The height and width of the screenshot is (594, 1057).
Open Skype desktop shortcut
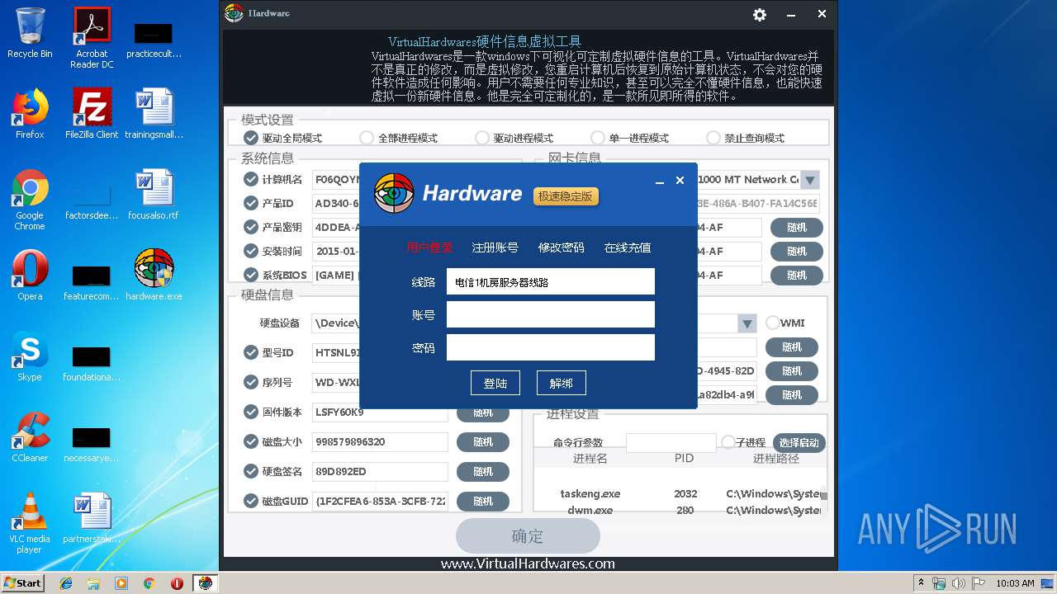tap(30, 356)
